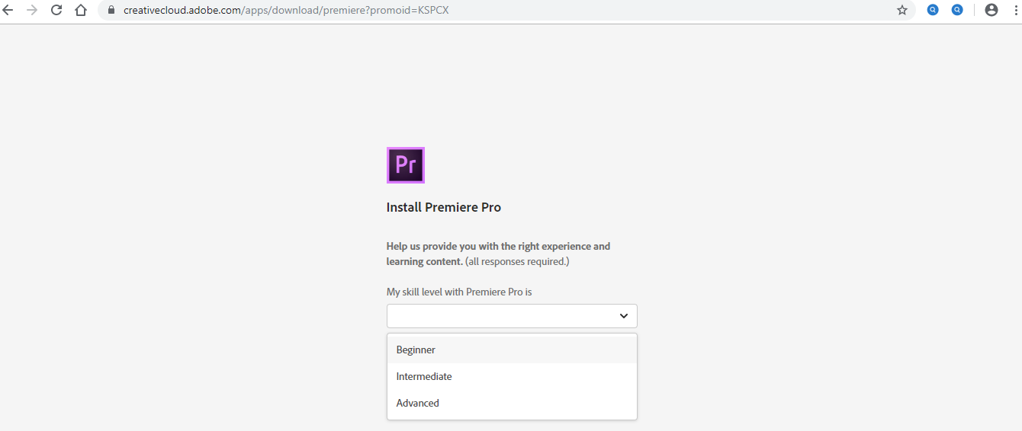
Task: Reload the current page
Action: point(56,11)
